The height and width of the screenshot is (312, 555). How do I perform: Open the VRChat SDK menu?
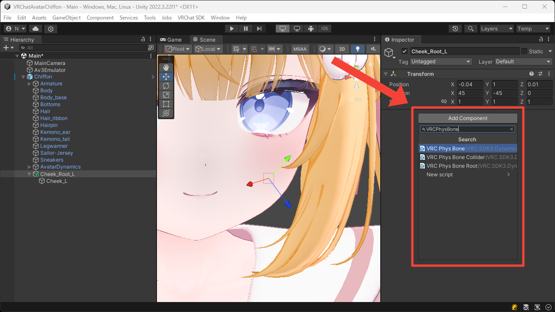pos(191,18)
